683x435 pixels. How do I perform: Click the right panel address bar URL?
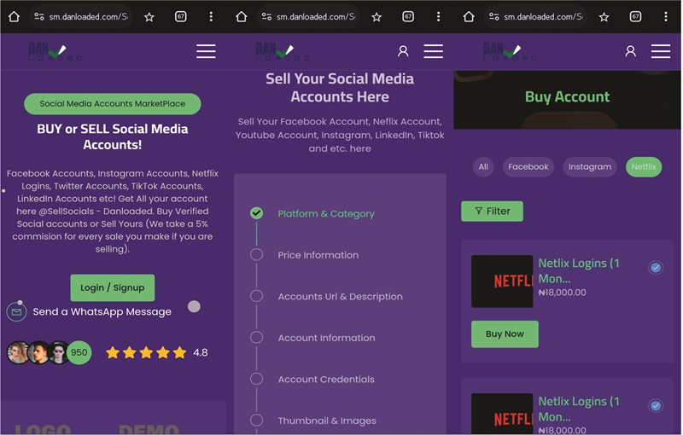pos(543,16)
